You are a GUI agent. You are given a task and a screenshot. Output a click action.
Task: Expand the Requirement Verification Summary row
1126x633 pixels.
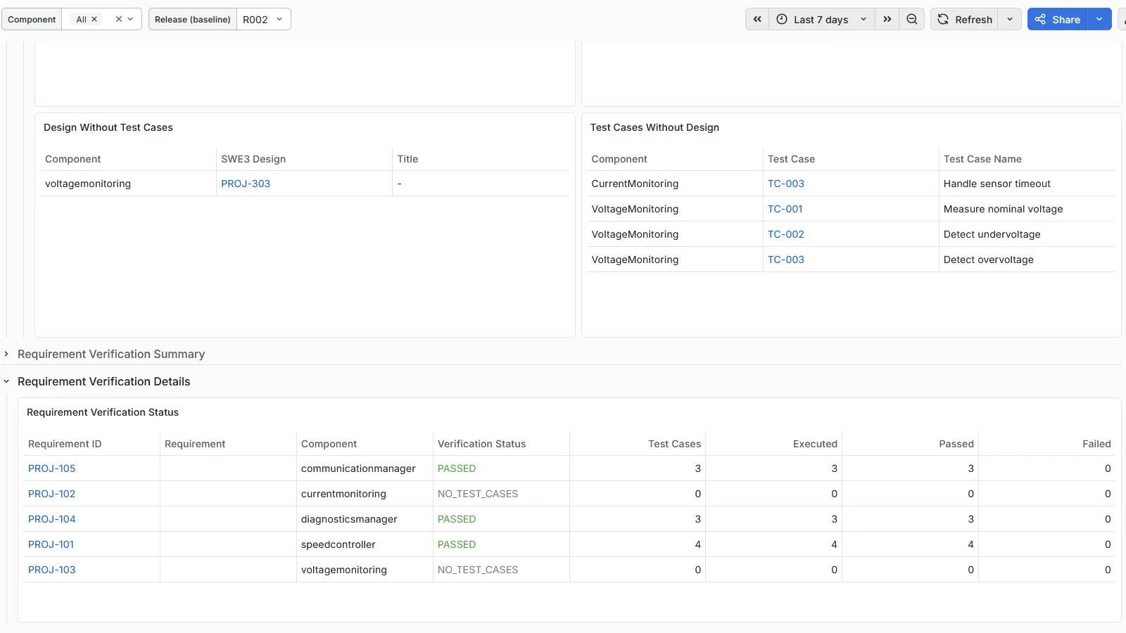coord(111,354)
